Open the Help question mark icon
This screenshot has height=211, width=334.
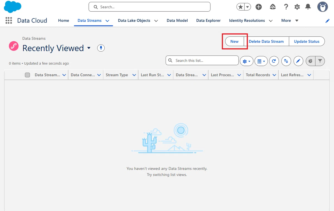(286, 7)
